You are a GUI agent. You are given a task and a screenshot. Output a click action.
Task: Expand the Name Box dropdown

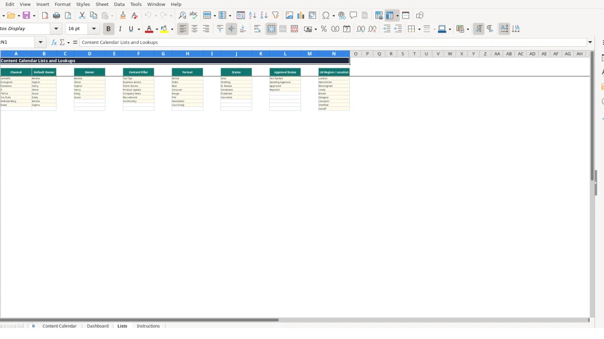tap(41, 43)
